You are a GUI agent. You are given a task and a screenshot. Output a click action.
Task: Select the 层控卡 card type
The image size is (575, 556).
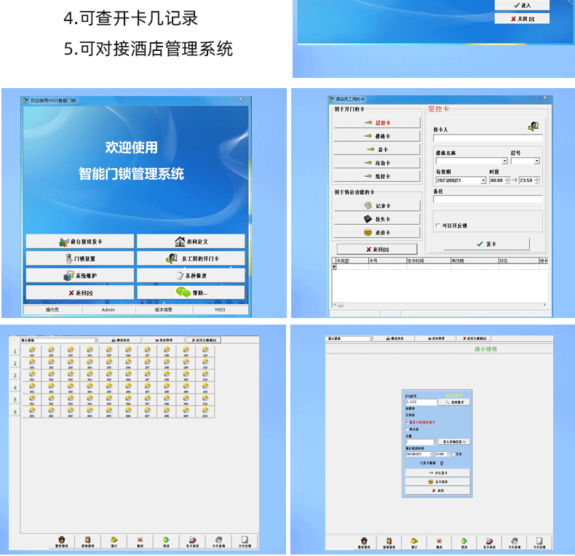coord(376,123)
